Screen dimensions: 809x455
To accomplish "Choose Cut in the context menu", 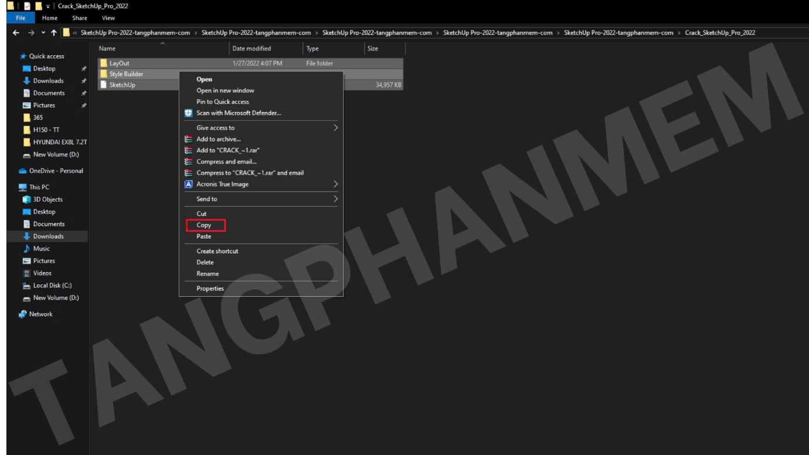I will pos(202,214).
